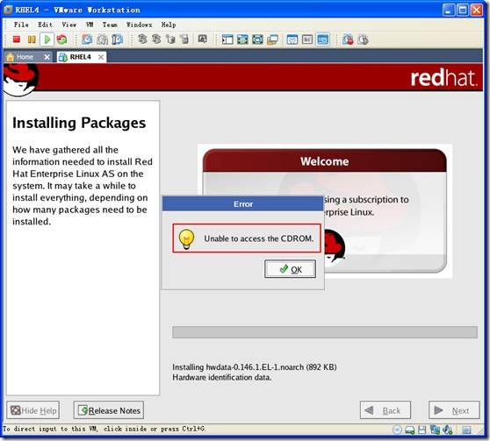This screenshot has height=441, width=490.
Task: Close the Home tab
Action: (x=47, y=57)
